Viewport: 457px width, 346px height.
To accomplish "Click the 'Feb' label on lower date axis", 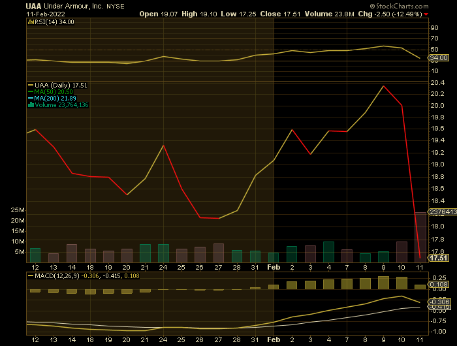I will 274,340.
